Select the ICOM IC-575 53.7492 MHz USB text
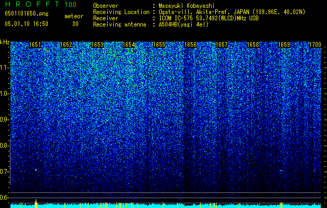The height and width of the screenshot is (208, 327). tap(208, 18)
